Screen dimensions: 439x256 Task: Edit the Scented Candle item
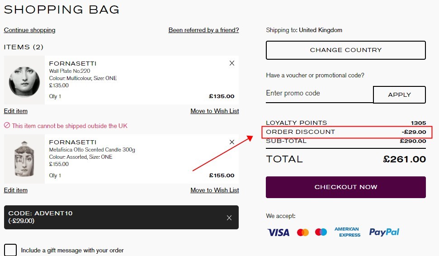click(16, 190)
